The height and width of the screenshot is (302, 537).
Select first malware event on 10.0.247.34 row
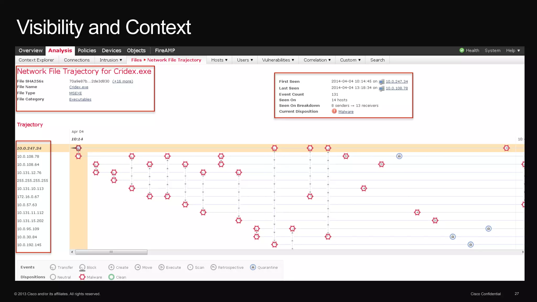78,148
